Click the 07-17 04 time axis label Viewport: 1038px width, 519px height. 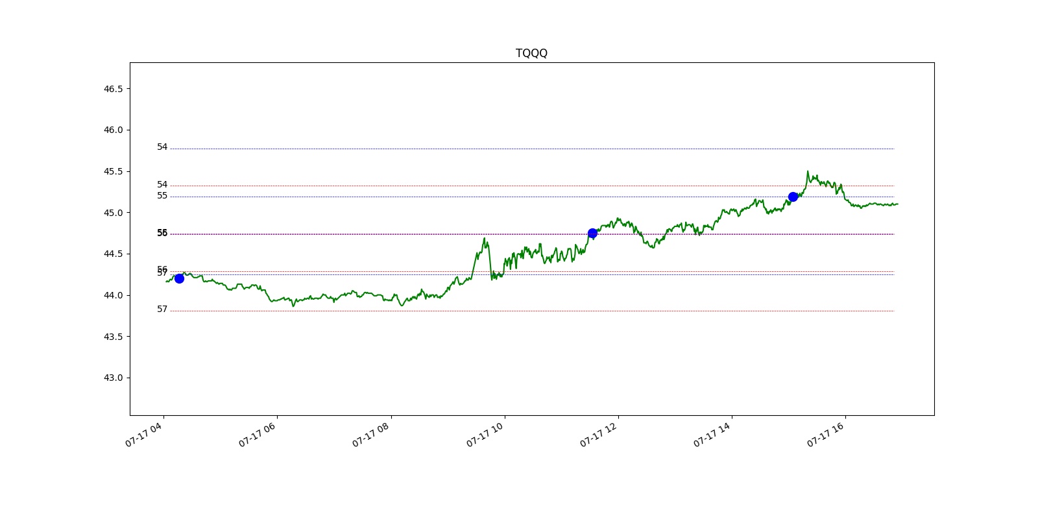click(x=143, y=435)
